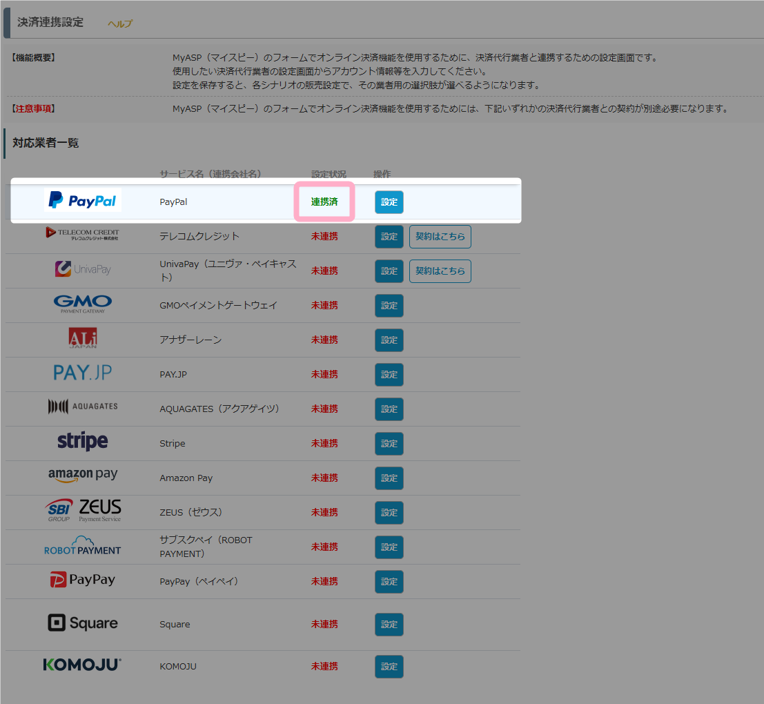Click the GMO Payment Gateway logo
Image resolution: width=764 pixels, height=704 pixels.
[83, 304]
